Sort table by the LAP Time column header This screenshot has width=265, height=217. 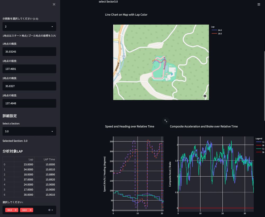coord(45,159)
